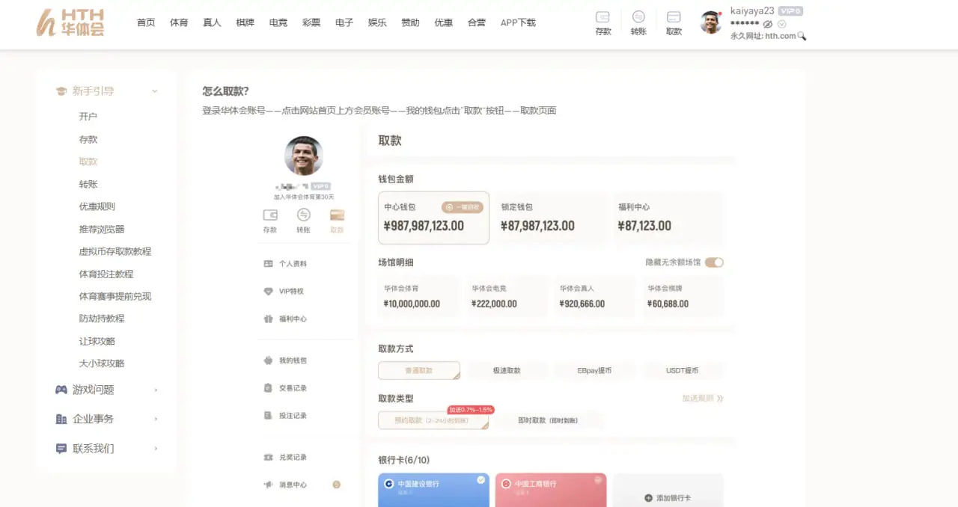Click the HTH 华体会 logo
The image size is (958, 507).
pos(70,22)
